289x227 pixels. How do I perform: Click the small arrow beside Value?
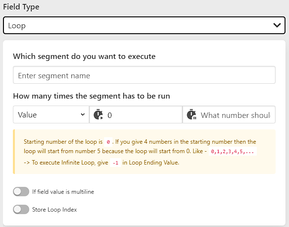[x=83, y=114]
